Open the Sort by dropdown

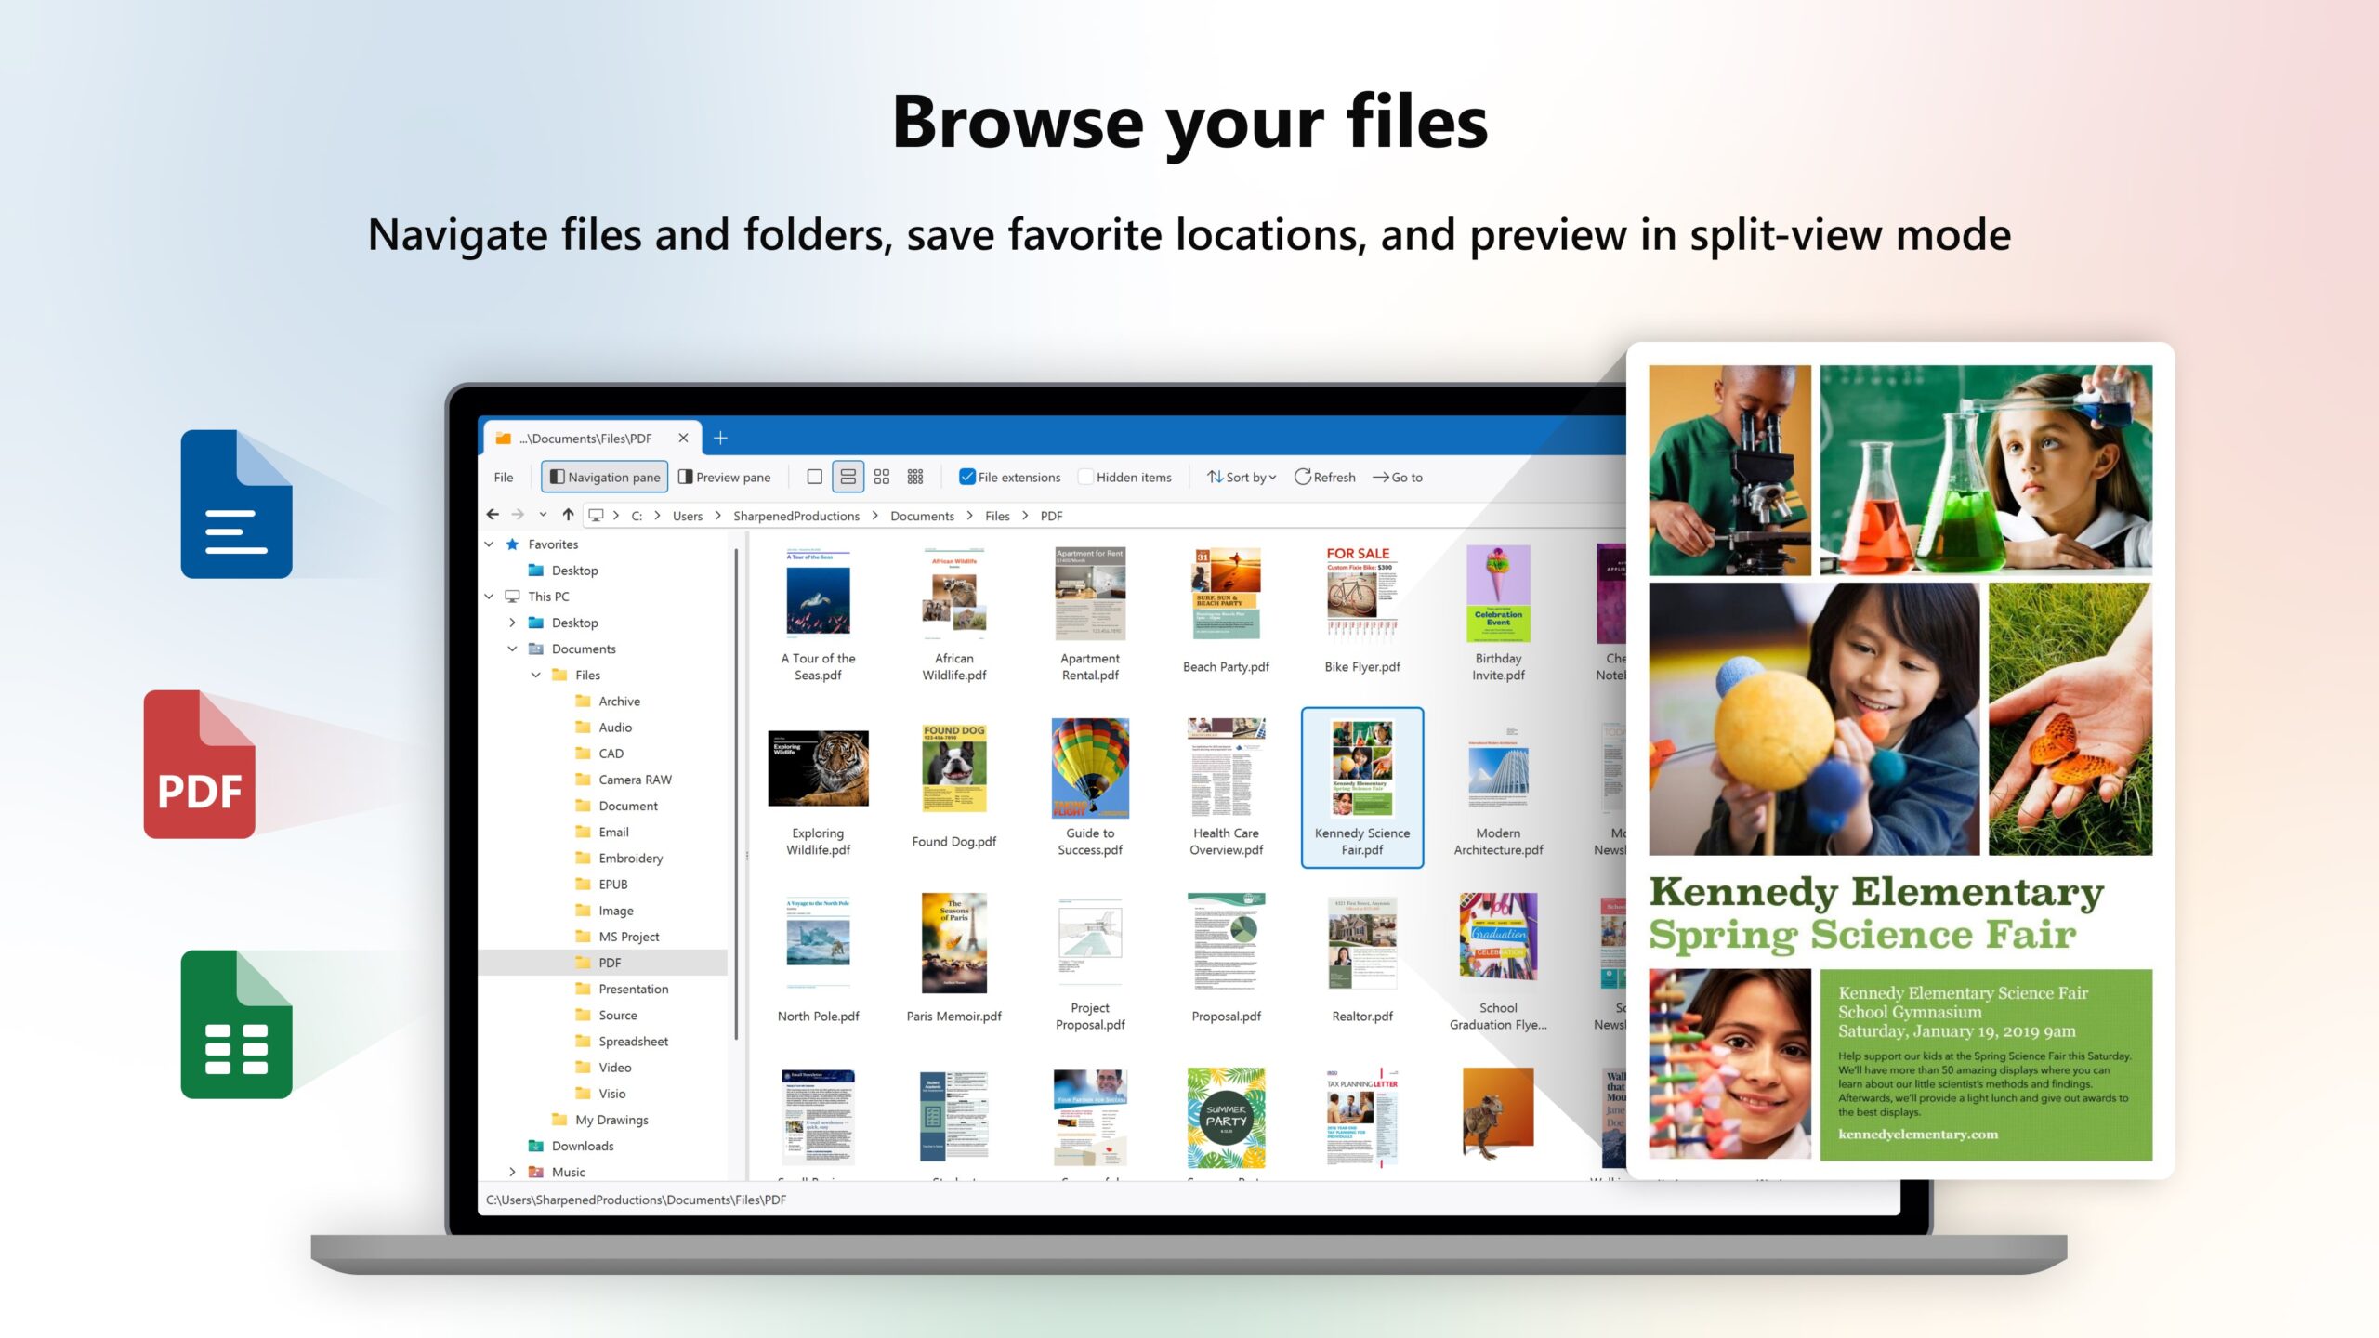1242,477
